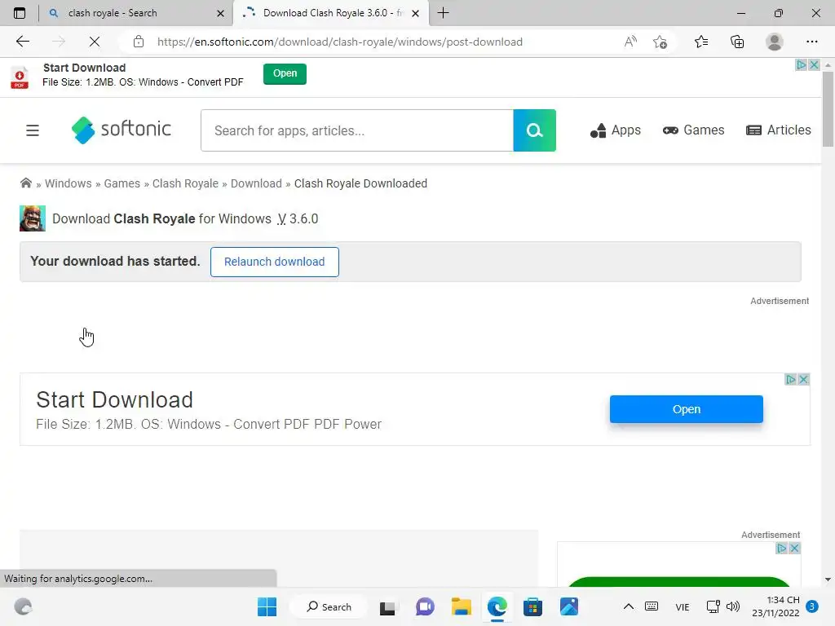Click Relaunch download button
This screenshot has width=835, height=626.
274,262
